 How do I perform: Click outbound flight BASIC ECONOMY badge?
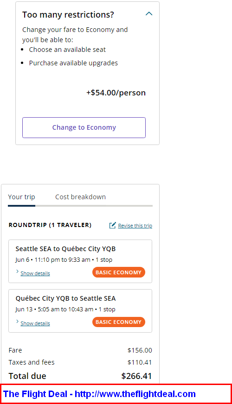(x=119, y=272)
